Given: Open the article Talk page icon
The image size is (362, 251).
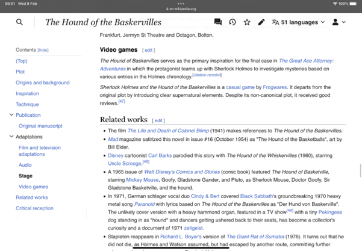Looking at the screenshot, I should pos(217,22).
